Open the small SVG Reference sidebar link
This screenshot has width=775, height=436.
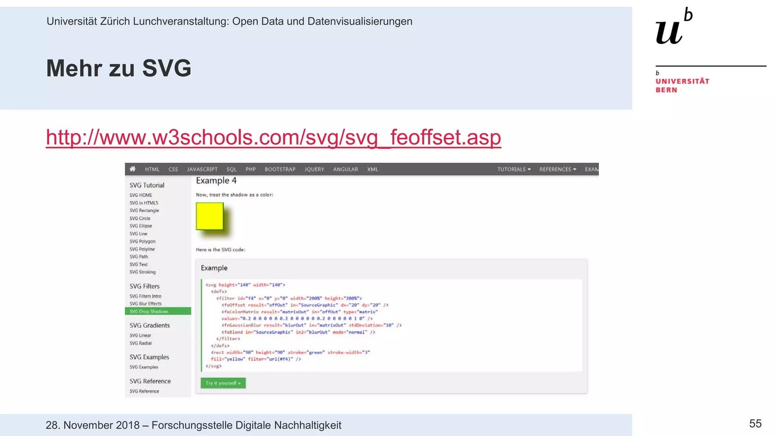point(144,391)
